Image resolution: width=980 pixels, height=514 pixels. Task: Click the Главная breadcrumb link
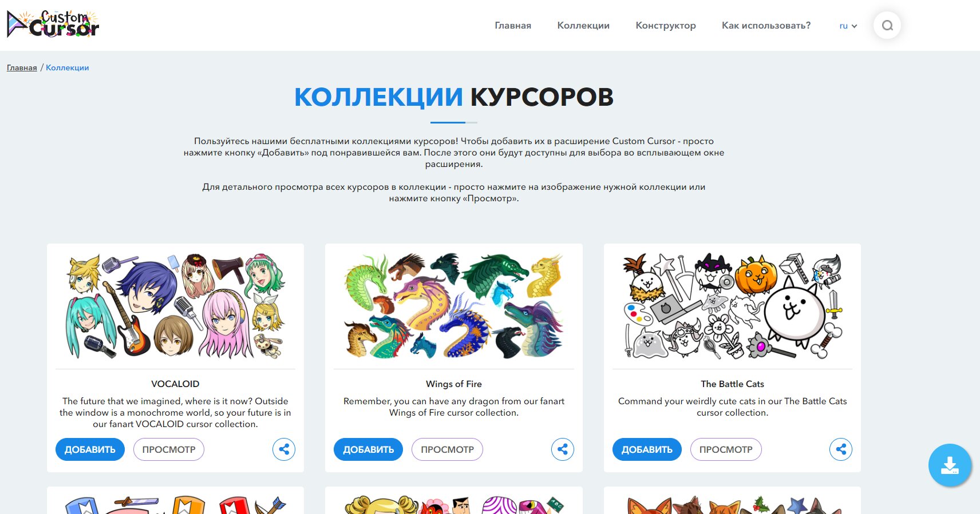pos(22,67)
